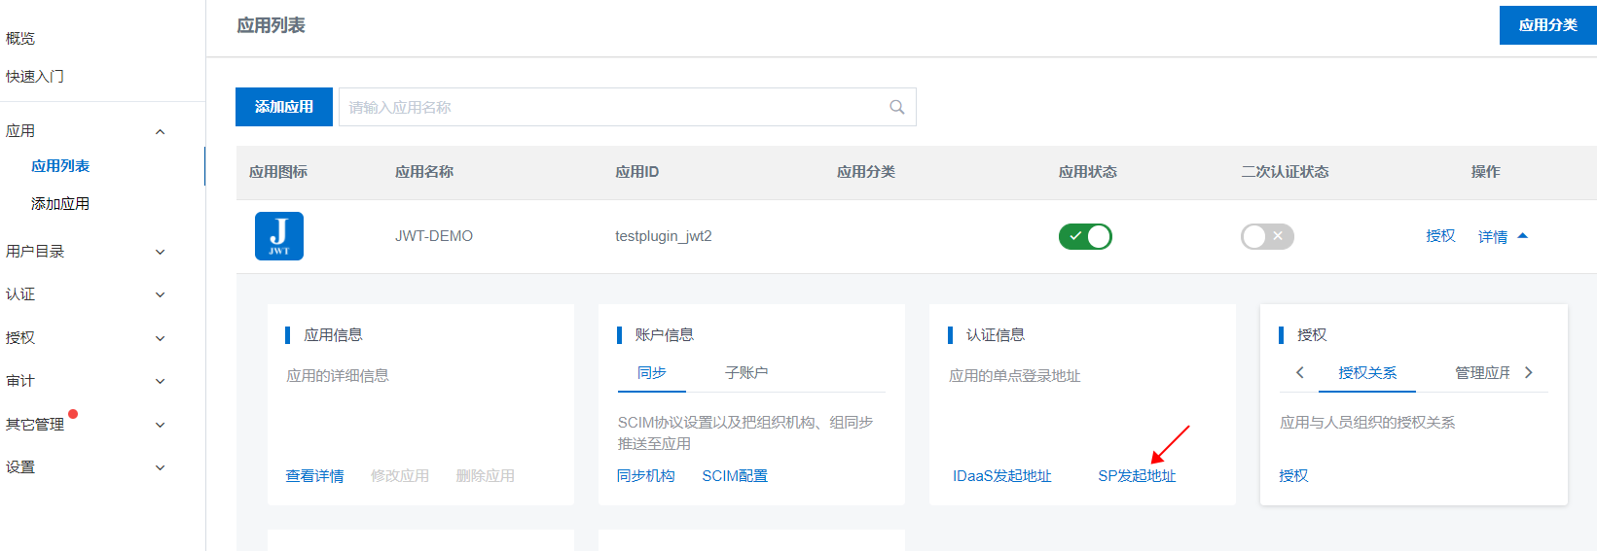This screenshot has width=1597, height=551.
Task: Click the testplugin_jwt2 application ID
Action: pos(664,236)
